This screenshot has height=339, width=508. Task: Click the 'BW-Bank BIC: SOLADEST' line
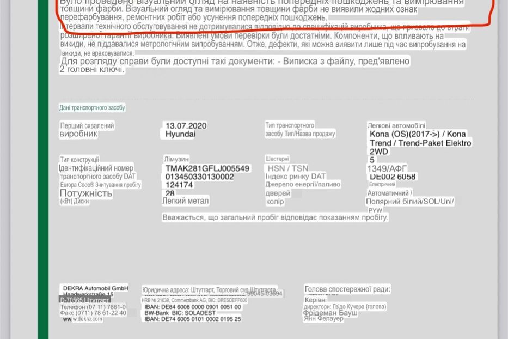[180, 313]
